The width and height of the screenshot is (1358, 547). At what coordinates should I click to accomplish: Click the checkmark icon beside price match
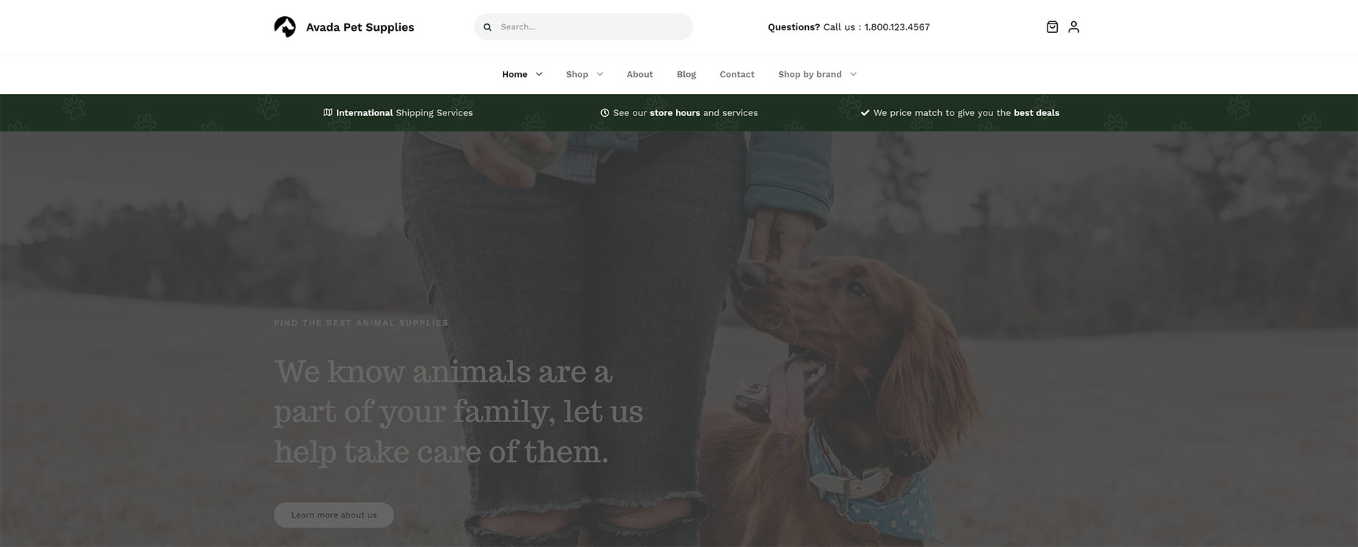(865, 112)
